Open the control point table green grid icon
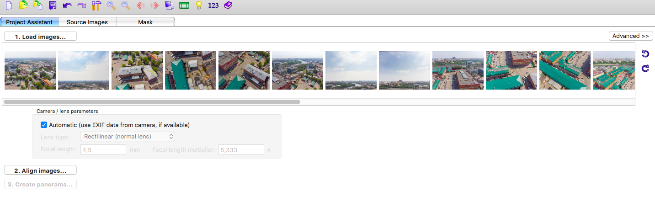The width and height of the screenshot is (655, 218). pyautogui.click(x=184, y=5)
